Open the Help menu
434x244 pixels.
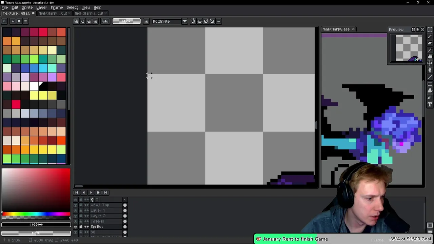point(97,7)
